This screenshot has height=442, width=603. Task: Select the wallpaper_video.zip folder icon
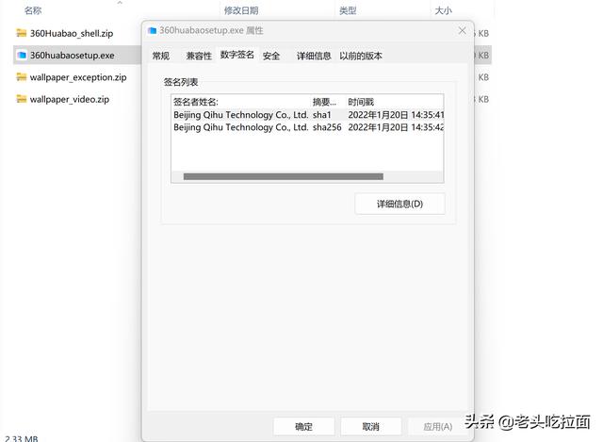click(22, 99)
